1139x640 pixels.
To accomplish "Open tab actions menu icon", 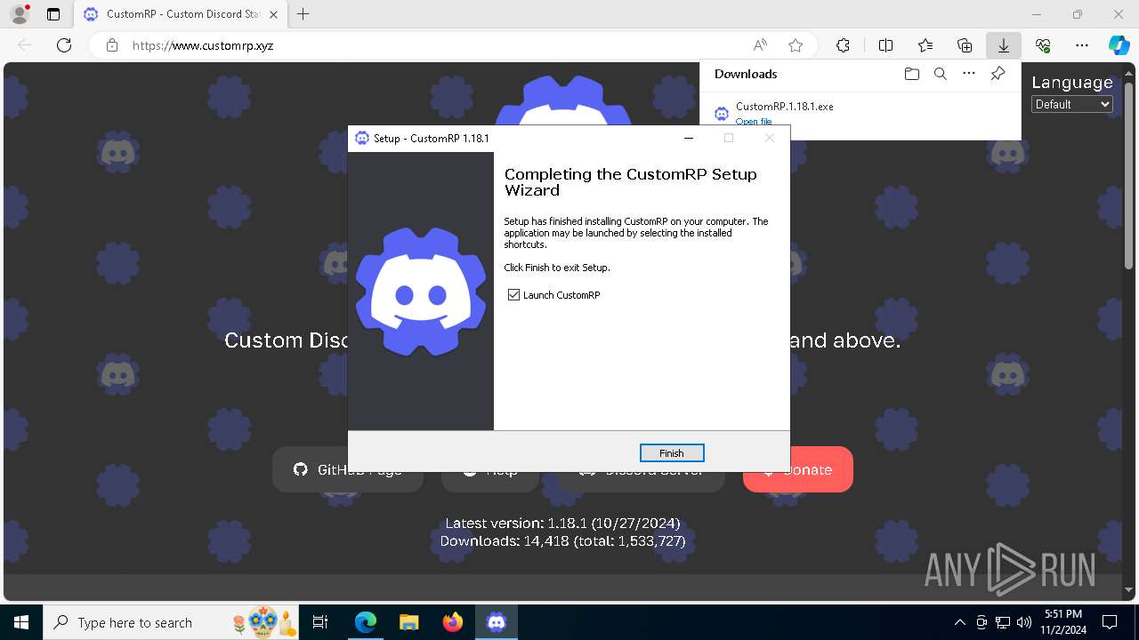I will 53,14.
